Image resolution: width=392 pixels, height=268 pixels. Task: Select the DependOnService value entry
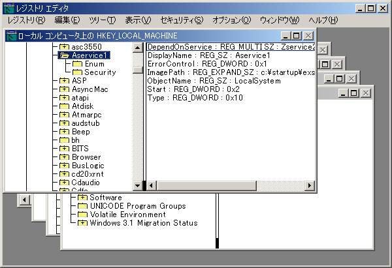pyautogui.click(x=231, y=47)
